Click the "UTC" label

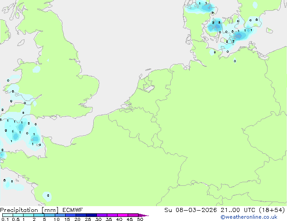coord(249,210)
